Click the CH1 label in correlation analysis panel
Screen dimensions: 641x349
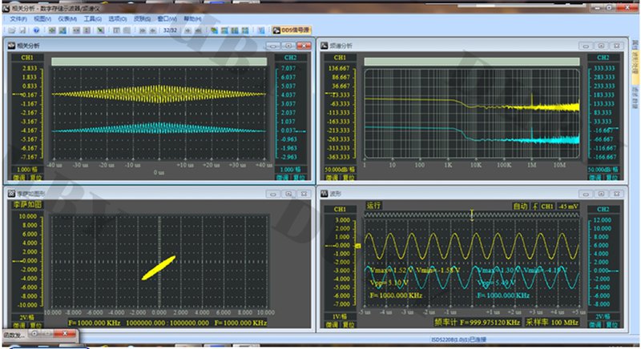(27, 58)
